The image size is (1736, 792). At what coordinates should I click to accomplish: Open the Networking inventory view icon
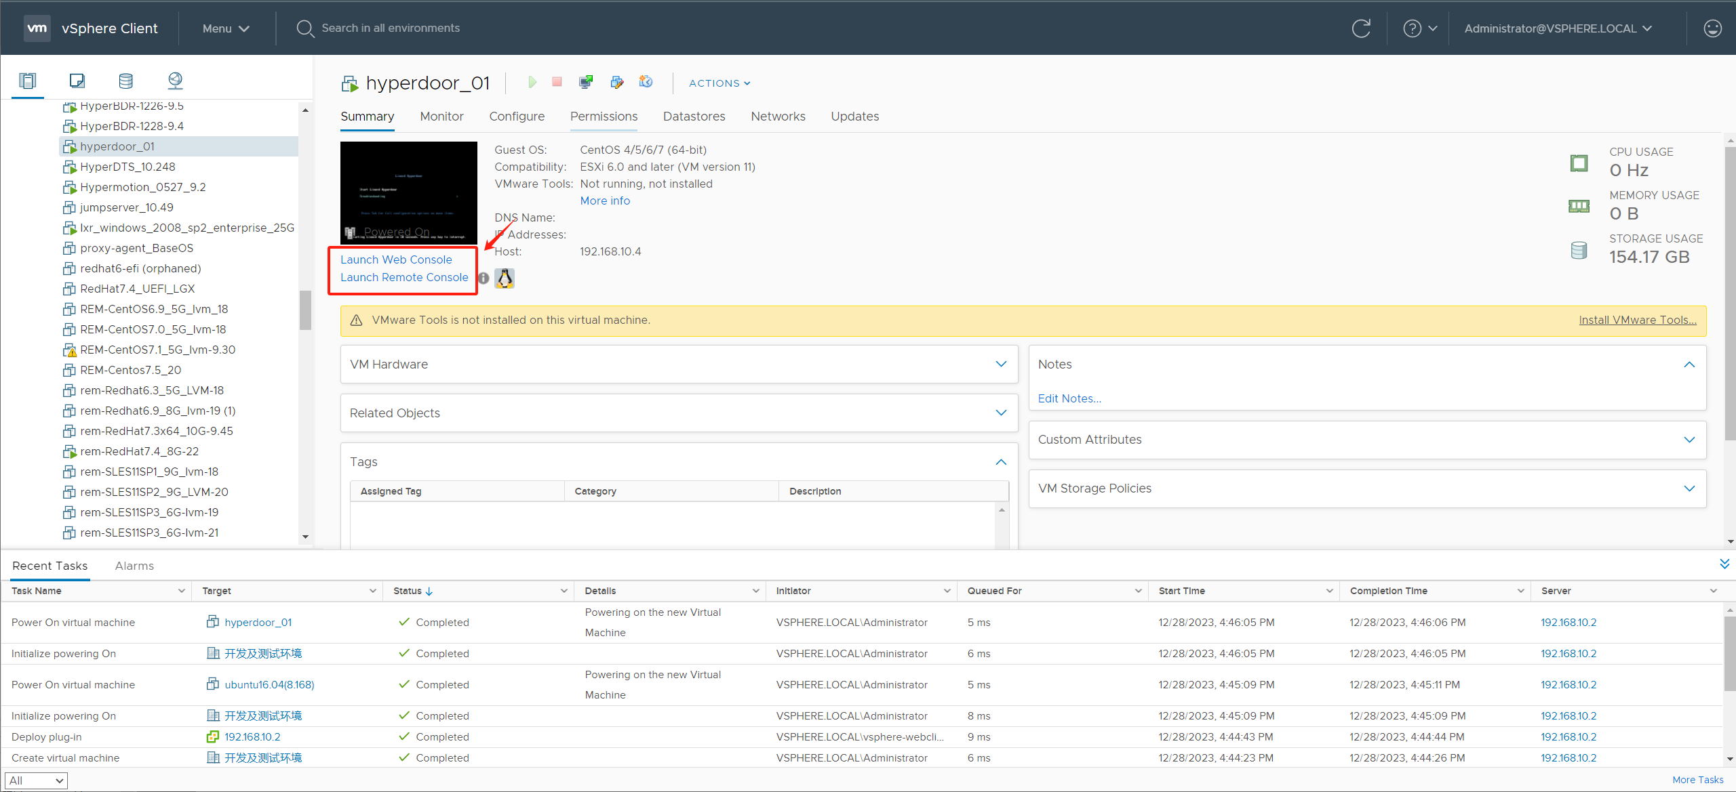click(175, 81)
